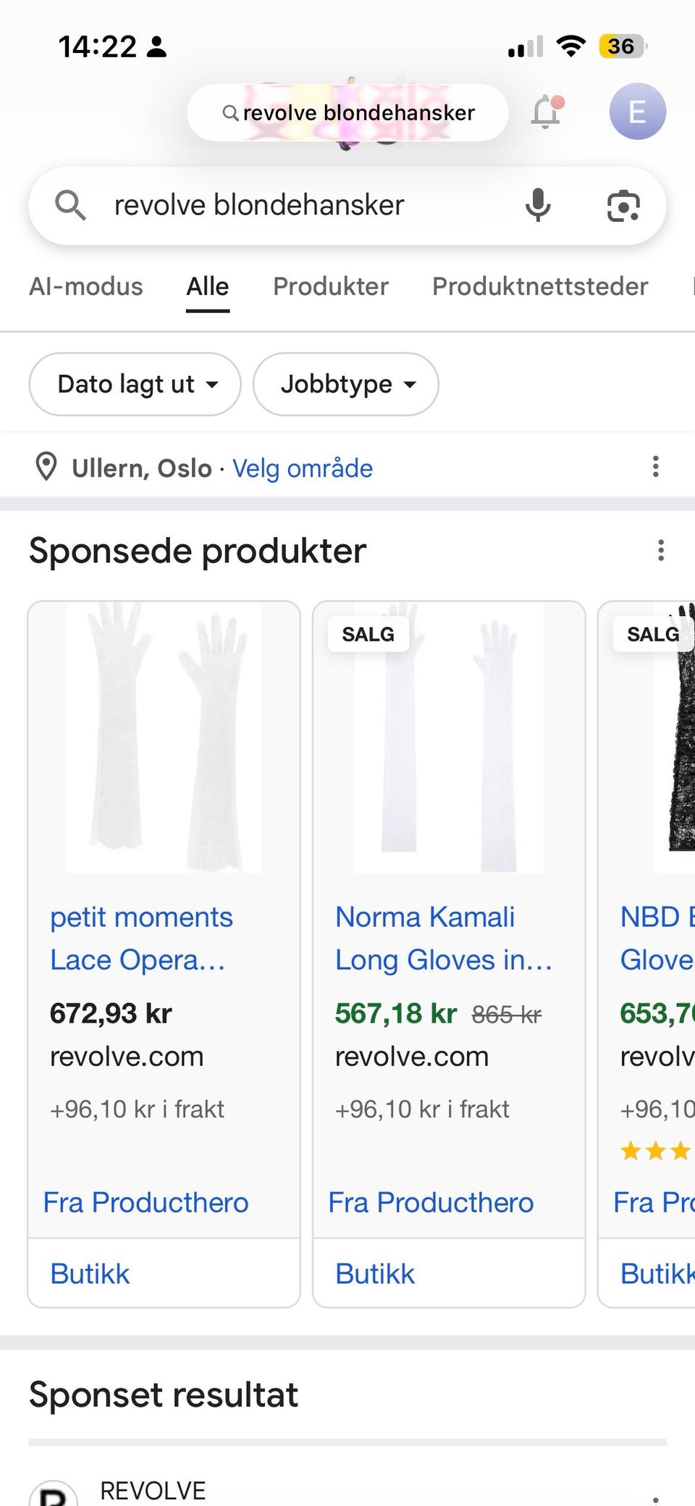Open the account avatar labeled E
Screen dimensions: 695x1506
pyautogui.click(x=637, y=112)
